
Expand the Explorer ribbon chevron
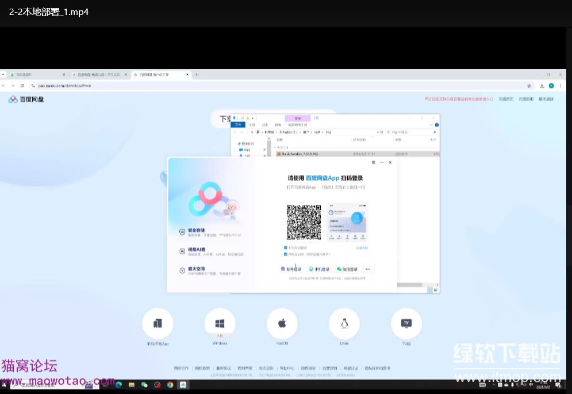pos(431,125)
